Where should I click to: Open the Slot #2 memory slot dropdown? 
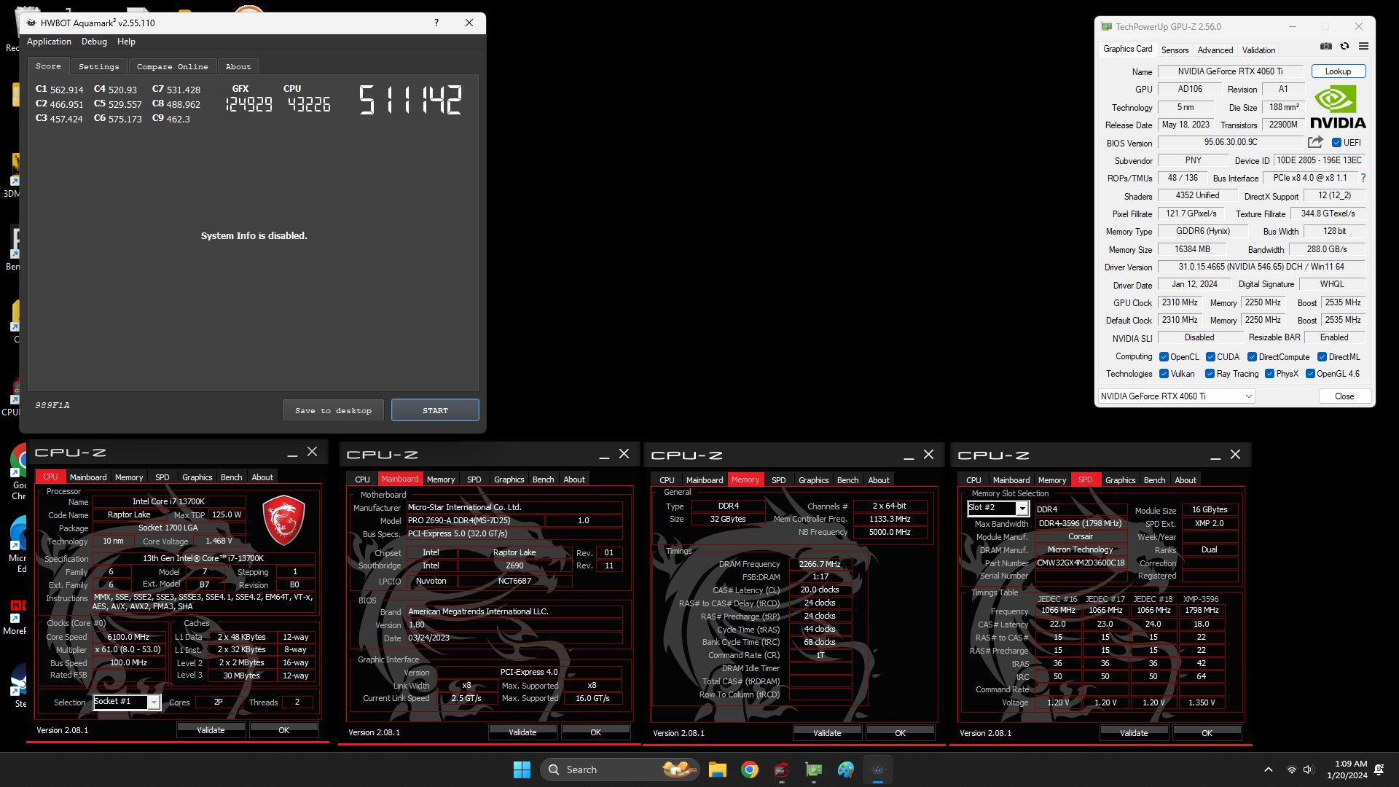(x=998, y=508)
